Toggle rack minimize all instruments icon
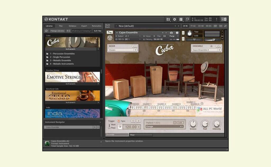This screenshot has width=271, height=167. (x=225, y=26)
